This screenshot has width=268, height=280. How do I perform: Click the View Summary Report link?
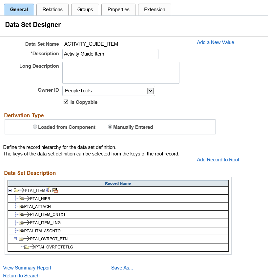[27, 268]
